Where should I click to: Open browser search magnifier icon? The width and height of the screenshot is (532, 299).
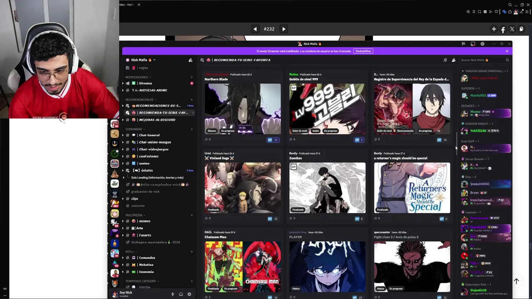pyautogui.click(x=510, y=5)
